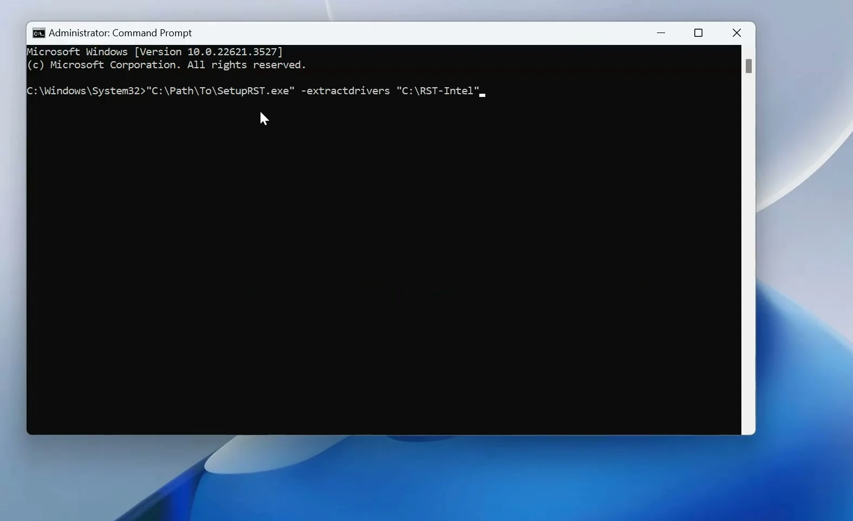Screen dimensions: 853x521
Task: Click the "C:\RST-Intel" destination path text
Action: tap(438, 91)
